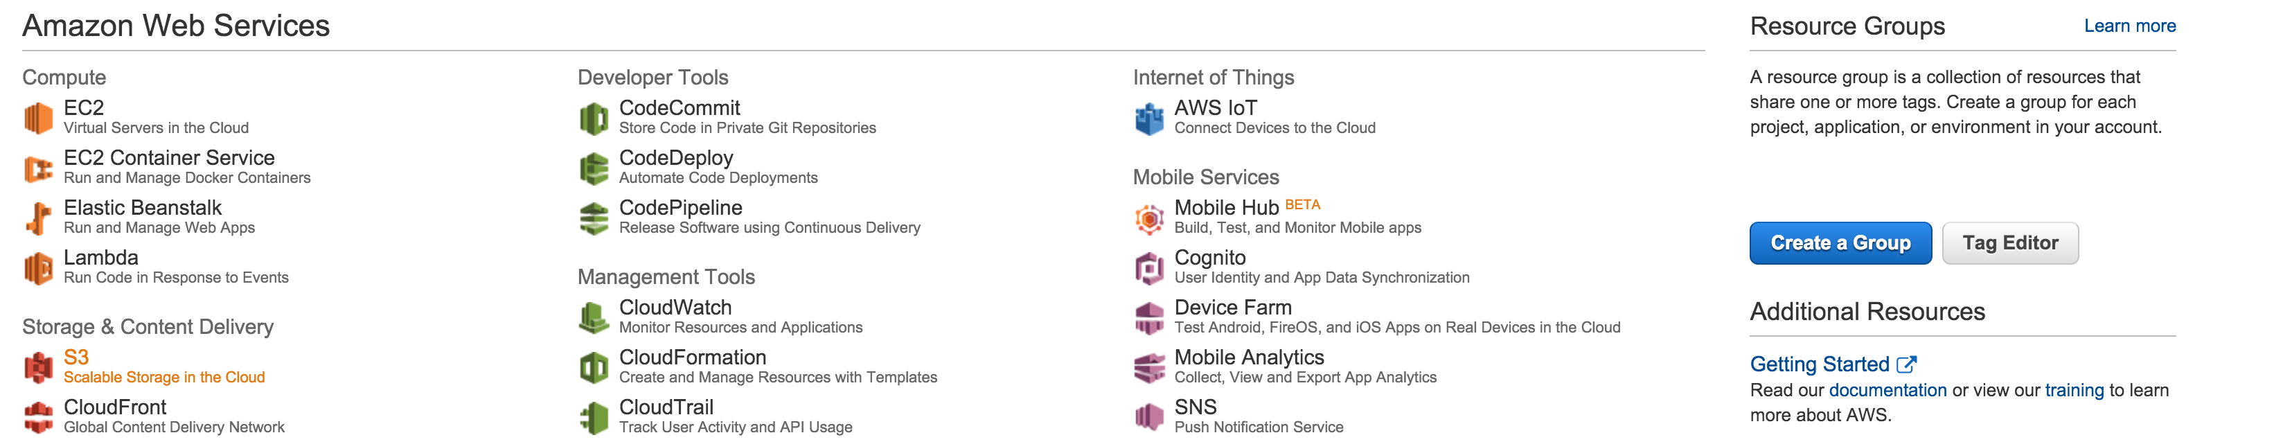2283x442 pixels.
Task: Open the CloudFormation service link
Action: 692,357
